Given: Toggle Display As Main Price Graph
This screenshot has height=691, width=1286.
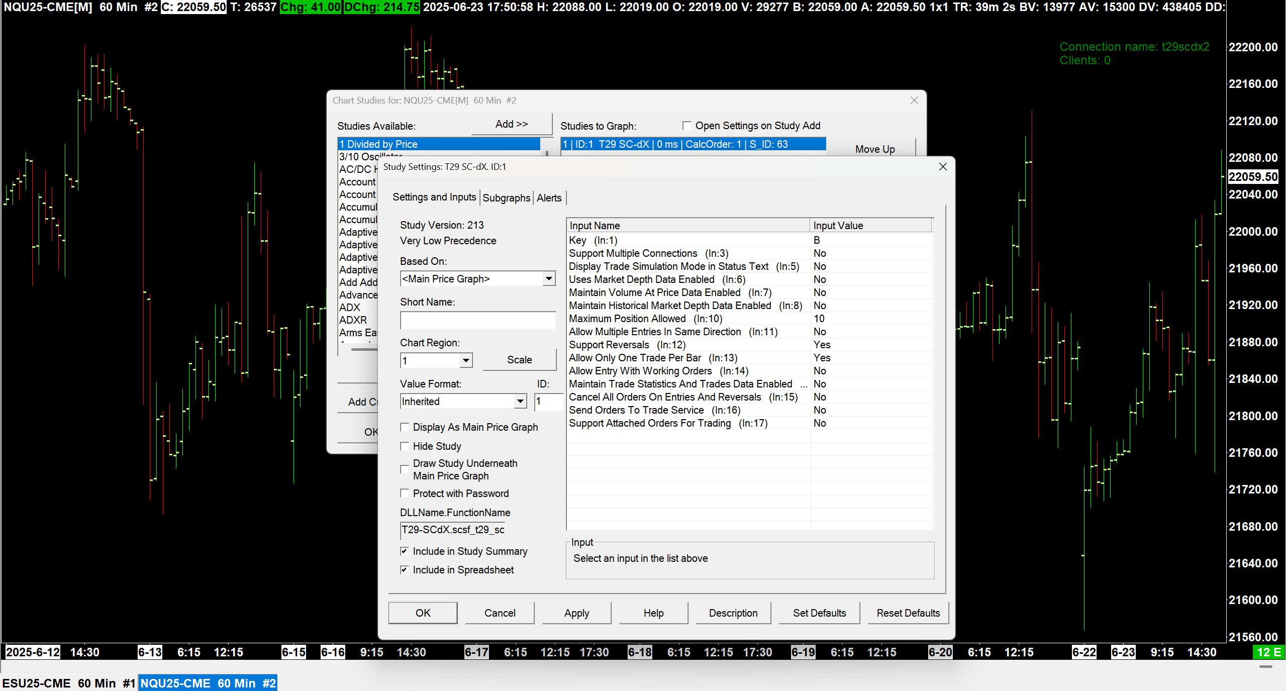Looking at the screenshot, I should coord(405,427).
